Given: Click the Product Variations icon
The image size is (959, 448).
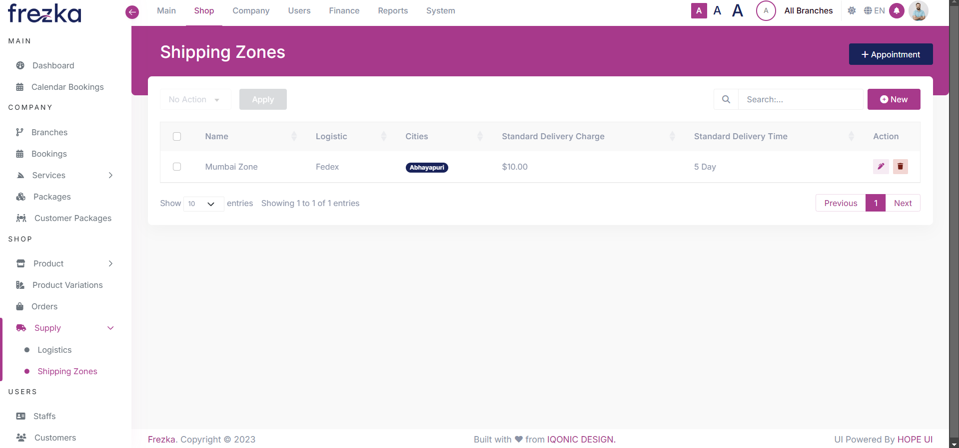Looking at the screenshot, I should pos(20,285).
